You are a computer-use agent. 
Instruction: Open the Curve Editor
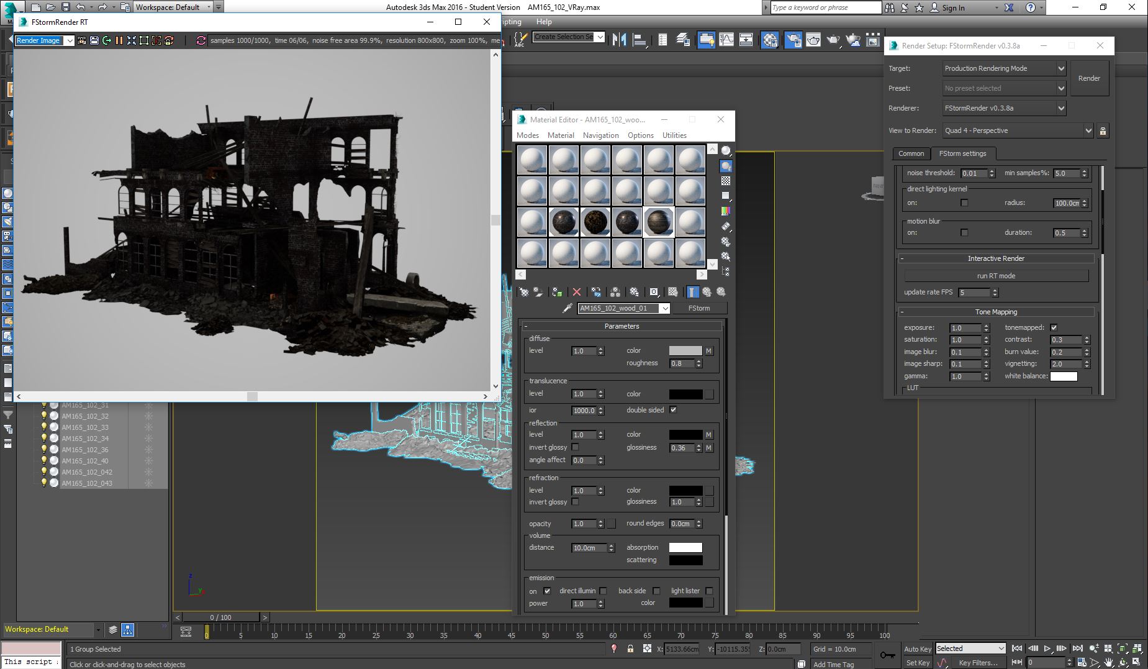click(726, 40)
